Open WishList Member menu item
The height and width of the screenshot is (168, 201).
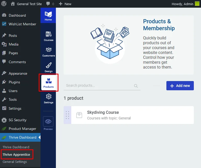click(x=20, y=24)
